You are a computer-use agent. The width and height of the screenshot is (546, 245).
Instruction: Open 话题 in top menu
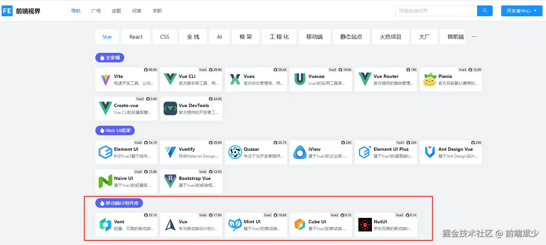[116, 11]
